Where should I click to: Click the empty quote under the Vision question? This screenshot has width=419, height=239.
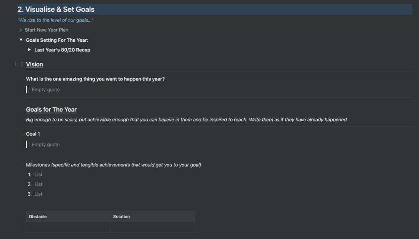tap(45, 90)
